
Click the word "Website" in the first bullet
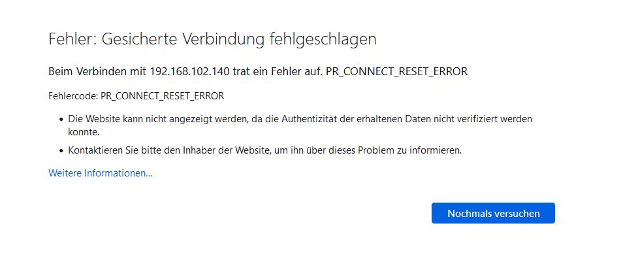(102, 120)
